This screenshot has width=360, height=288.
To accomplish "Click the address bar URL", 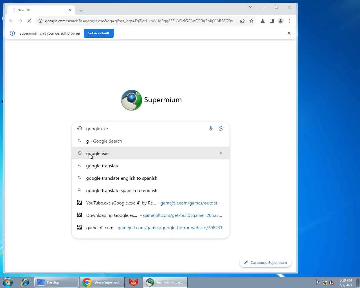I will (x=140, y=21).
